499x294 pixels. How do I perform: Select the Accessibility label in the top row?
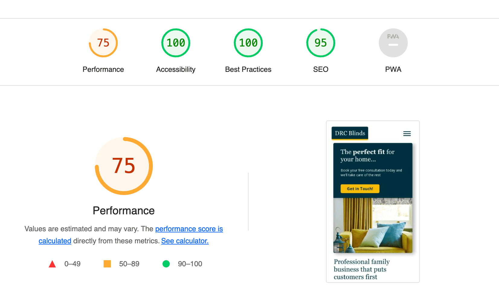click(x=176, y=69)
